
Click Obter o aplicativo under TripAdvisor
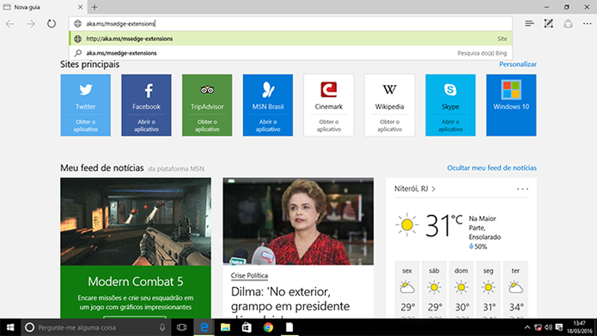pyautogui.click(x=207, y=126)
